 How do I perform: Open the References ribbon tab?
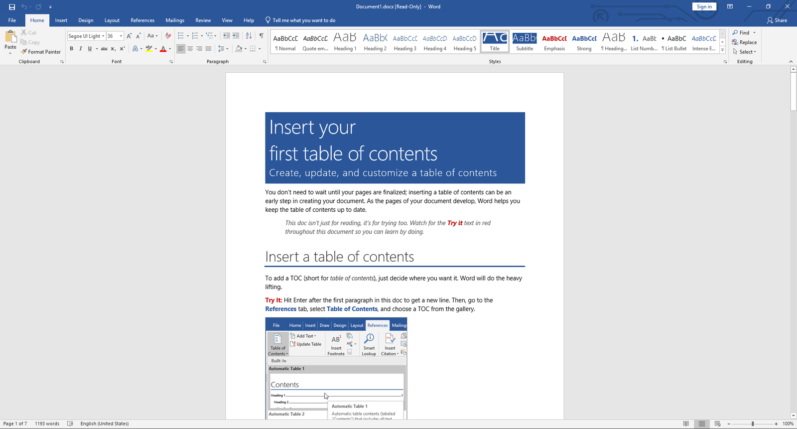tap(142, 20)
